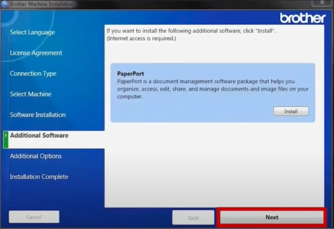Image resolution: width=334 pixels, height=229 pixels.
Task: Open the Connection Type step
Action: tap(33, 73)
